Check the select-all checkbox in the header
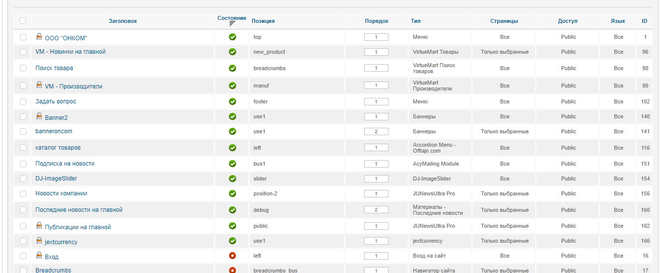The height and width of the screenshot is (273, 661). point(22,21)
